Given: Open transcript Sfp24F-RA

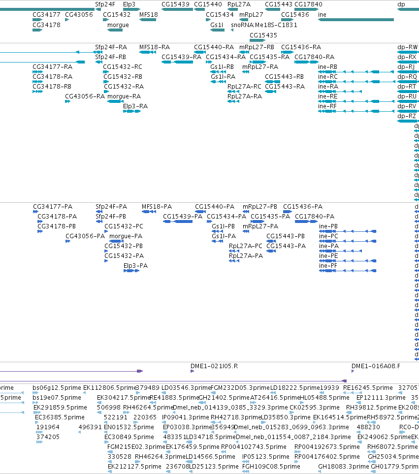Looking at the screenshot, I should [111, 47].
